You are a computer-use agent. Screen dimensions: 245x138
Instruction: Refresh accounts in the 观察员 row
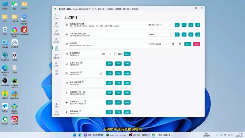tap(177, 25)
